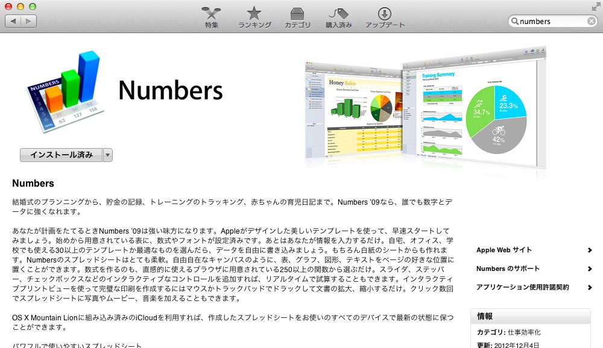Go back with the left arrow button
Image resolution: width=603 pixels, height=348 pixels.
point(13,21)
